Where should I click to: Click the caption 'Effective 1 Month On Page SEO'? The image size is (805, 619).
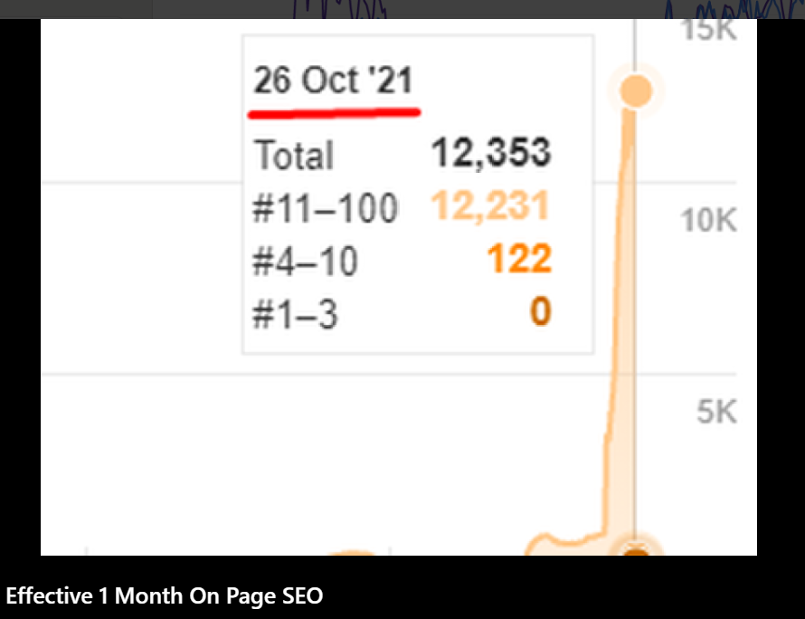(x=165, y=596)
